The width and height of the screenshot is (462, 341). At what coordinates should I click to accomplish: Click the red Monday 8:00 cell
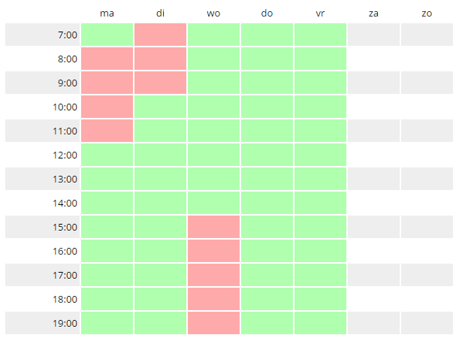[x=107, y=59]
